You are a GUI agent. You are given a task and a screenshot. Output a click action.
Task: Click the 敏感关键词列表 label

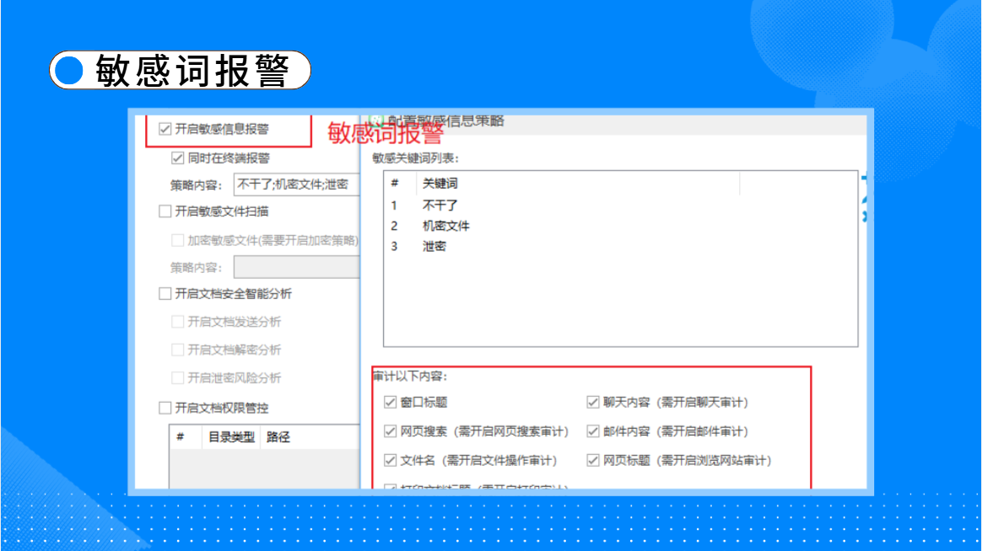(x=415, y=158)
